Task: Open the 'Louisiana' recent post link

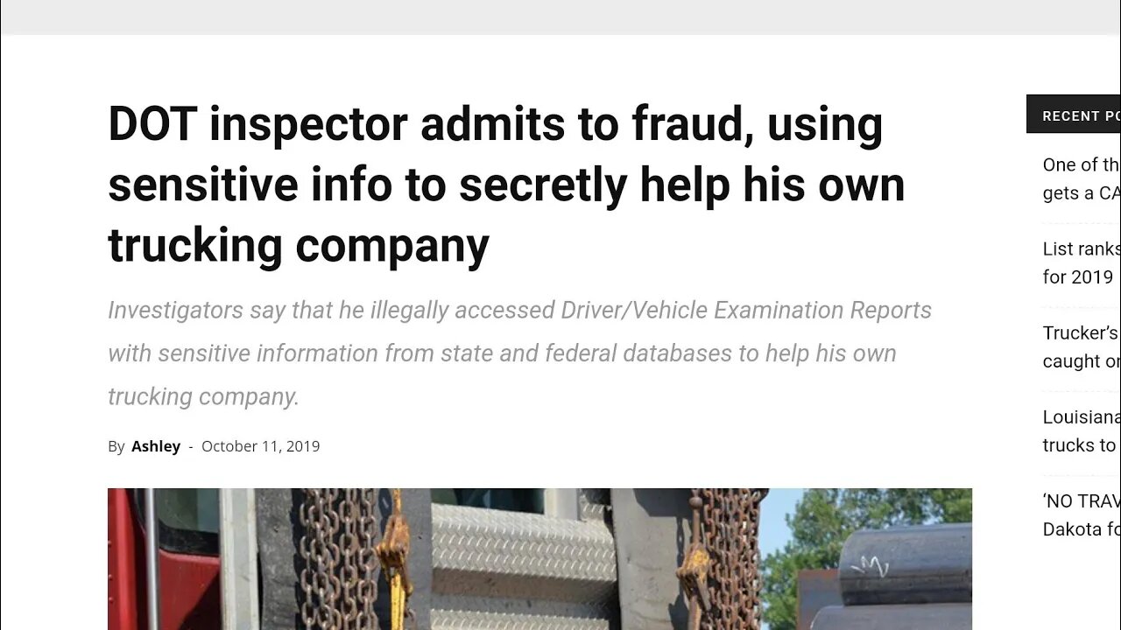Action: 1081,430
